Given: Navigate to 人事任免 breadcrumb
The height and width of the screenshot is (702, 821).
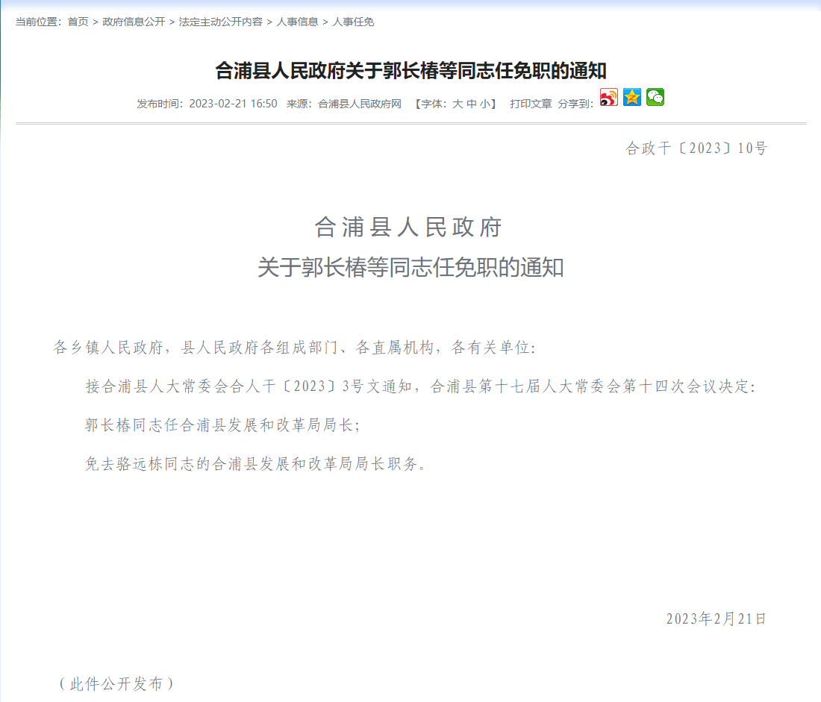Looking at the screenshot, I should [353, 22].
